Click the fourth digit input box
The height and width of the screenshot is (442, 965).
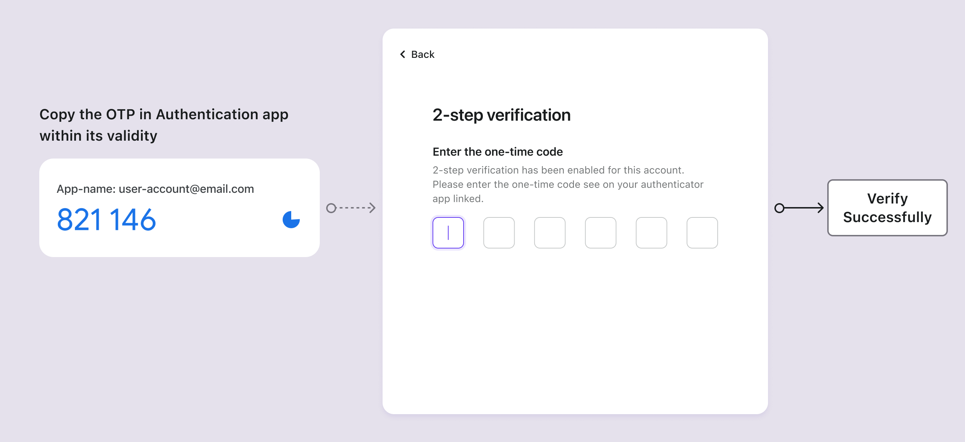(x=600, y=233)
